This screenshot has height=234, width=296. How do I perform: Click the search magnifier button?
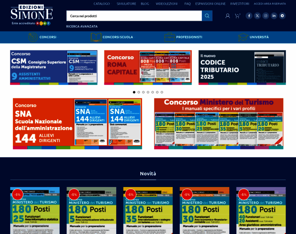(207, 16)
